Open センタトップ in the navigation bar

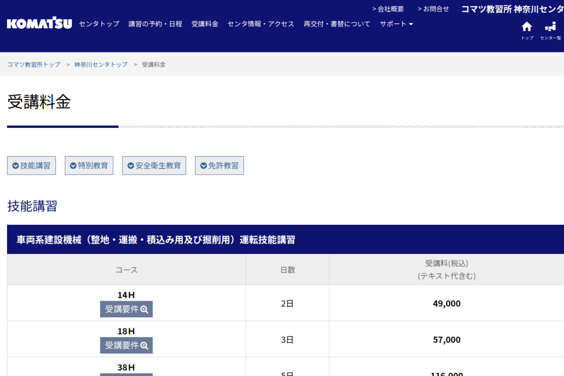coord(99,24)
